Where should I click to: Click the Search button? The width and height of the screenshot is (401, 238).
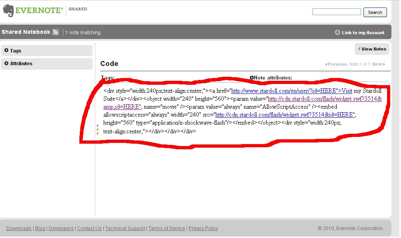[375, 12]
